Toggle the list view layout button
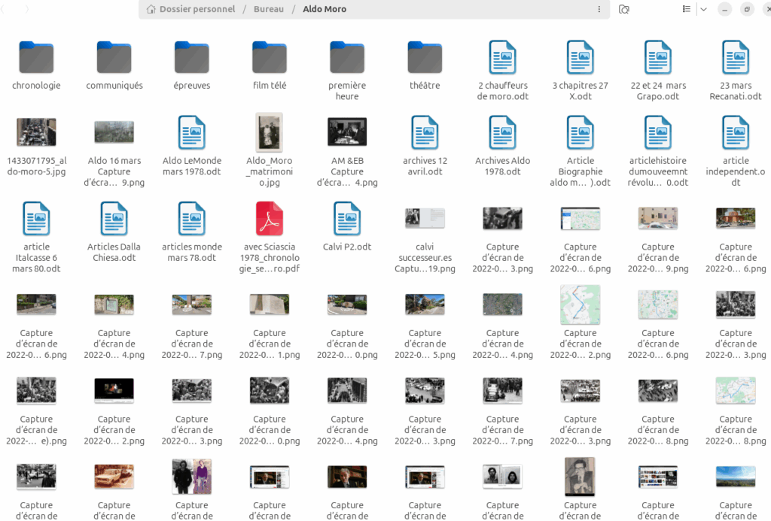The height and width of the screenshot is (521, 771). click(x=686, y=9)
